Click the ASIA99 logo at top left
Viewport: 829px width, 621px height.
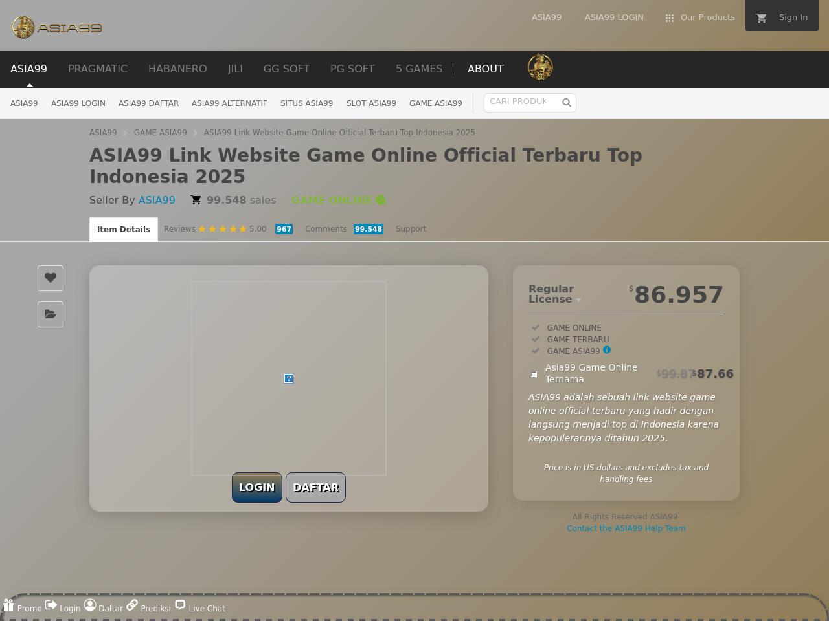tap(57, 27)
